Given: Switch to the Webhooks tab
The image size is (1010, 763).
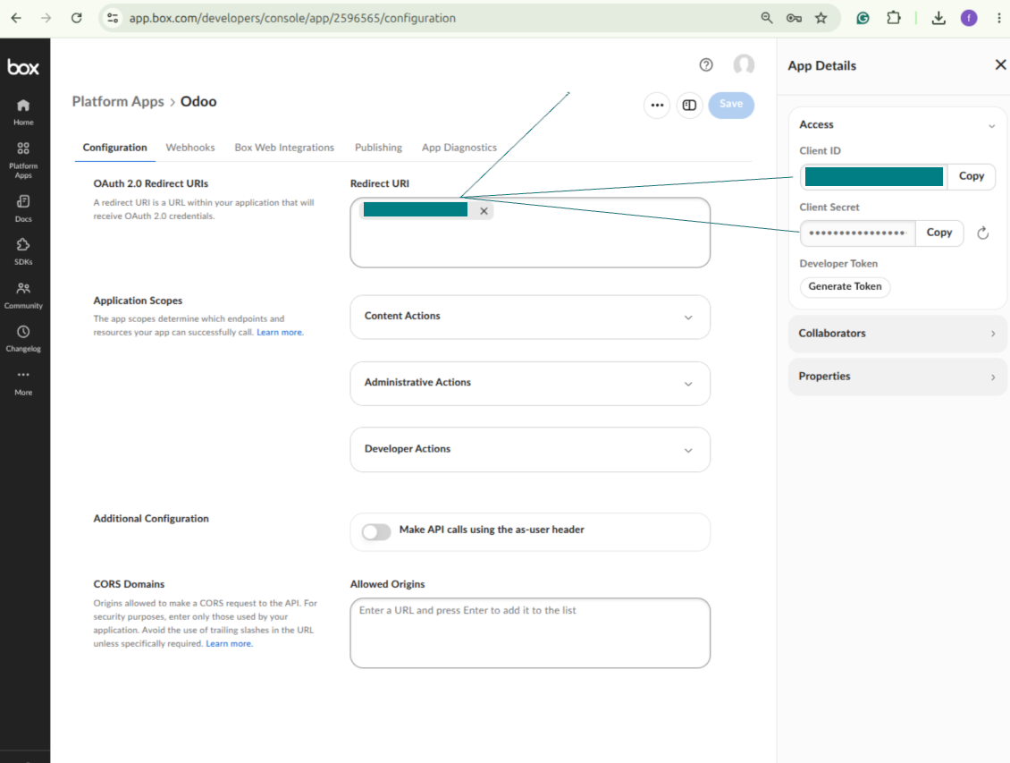Looking at the screenshot, I should (x=190, y=148).
